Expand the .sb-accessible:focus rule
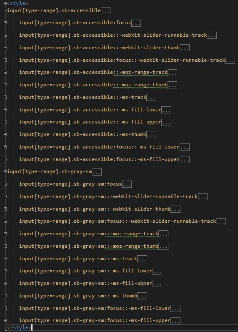Viewport: 238px width, 332px height. point(5,23)
